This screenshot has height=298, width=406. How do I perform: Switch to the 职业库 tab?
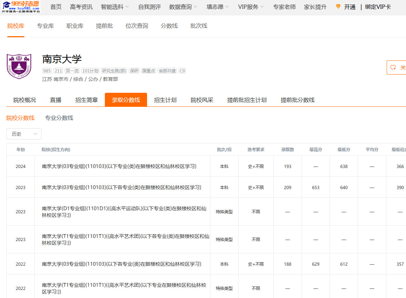click(75, 26)
